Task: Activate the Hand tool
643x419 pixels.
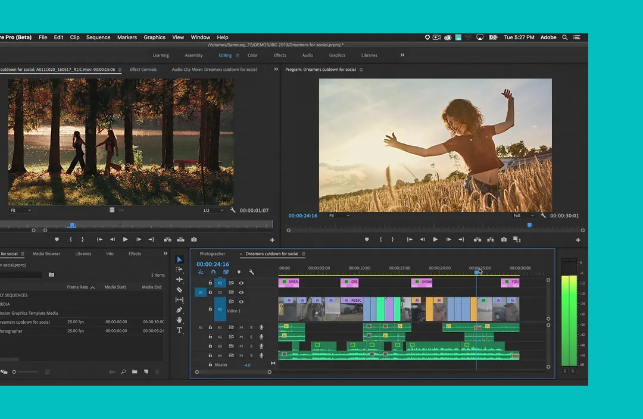Action: coord(179,320)
